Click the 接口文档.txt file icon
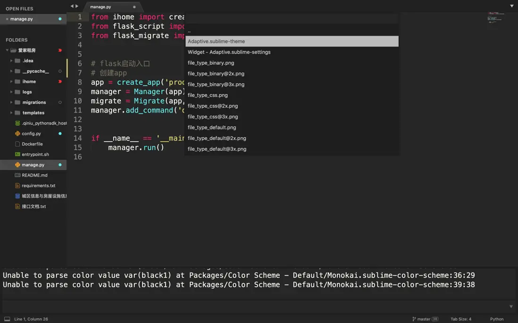Viewport: 518px width, 323px height. [17, 206]
